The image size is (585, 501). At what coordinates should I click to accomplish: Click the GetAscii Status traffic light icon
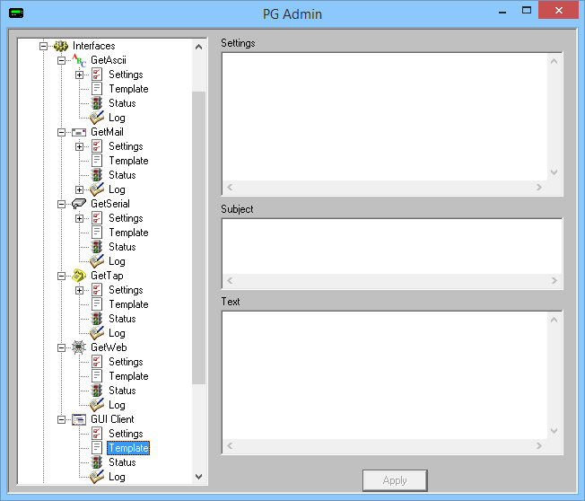[x=97, y=103]
